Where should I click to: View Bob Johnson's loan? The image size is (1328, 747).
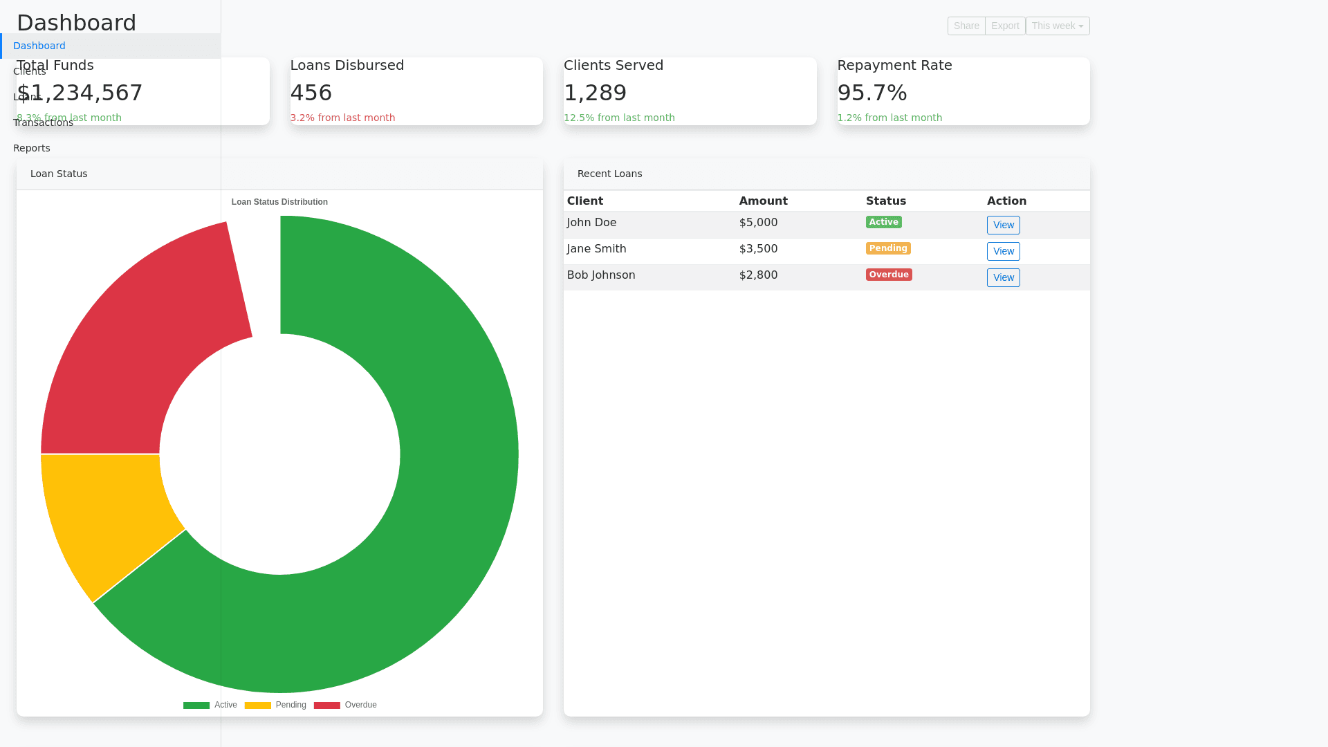(1003, 277)
